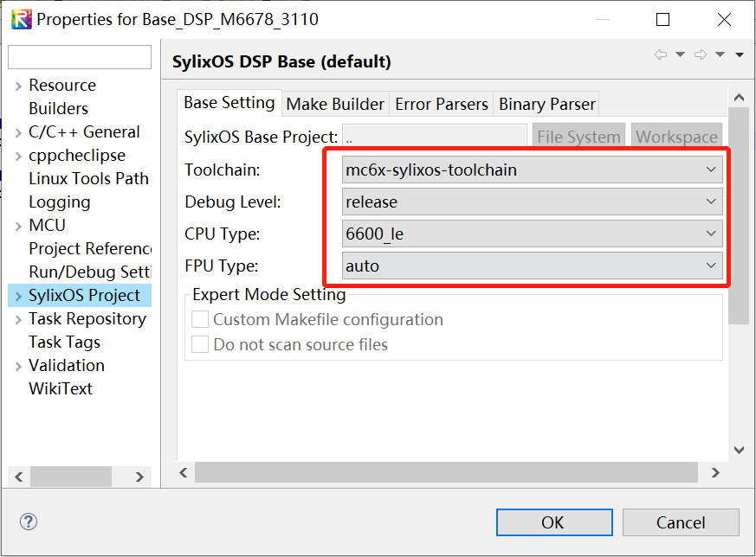Switch to the Base Setting tab
This screenshot has width=756, height=557.
229,103
